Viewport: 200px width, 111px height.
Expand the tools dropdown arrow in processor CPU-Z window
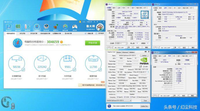point(132,47)
